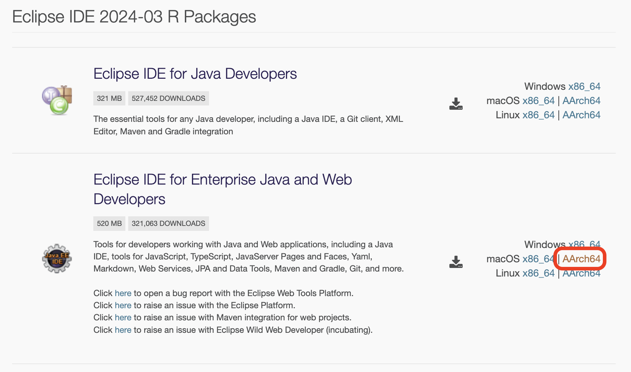Click the Java Developers package icon
This screenshot has width=631, height=372.
pos(57,100)
